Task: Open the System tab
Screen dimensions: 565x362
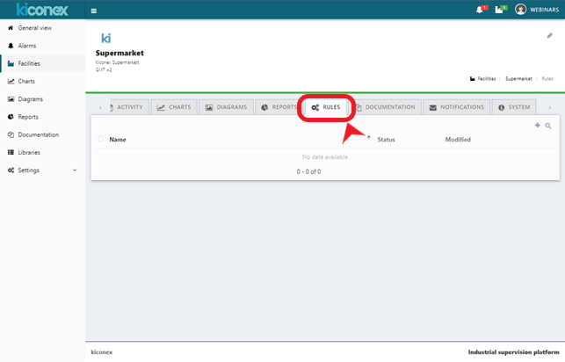Action: [514, 107]
